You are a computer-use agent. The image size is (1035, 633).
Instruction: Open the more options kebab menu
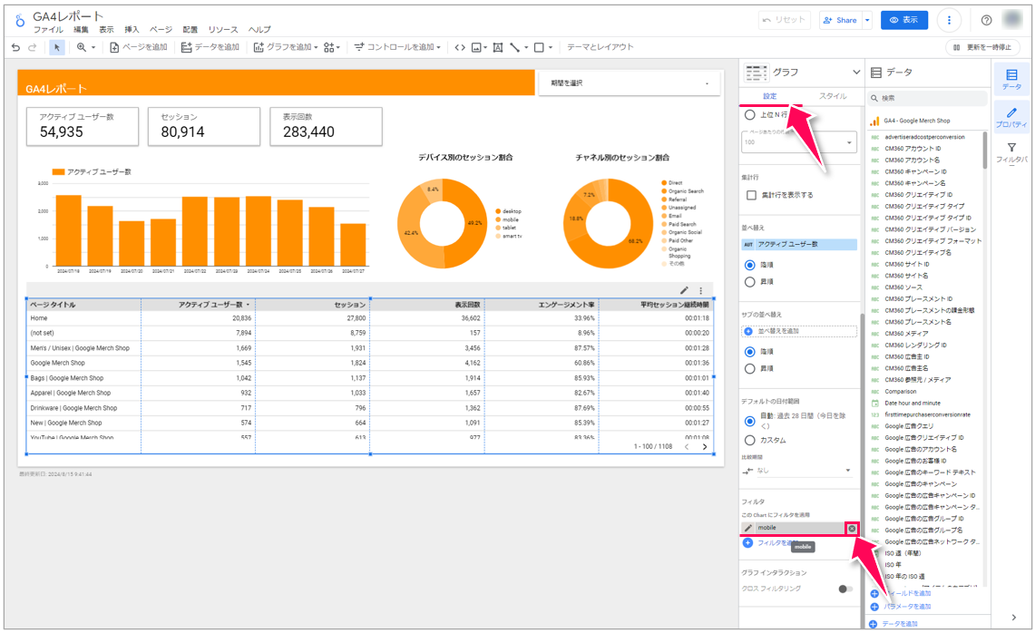pyautogui.click(x=949, y=21)
